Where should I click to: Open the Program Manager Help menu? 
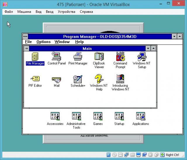point(79,42)
